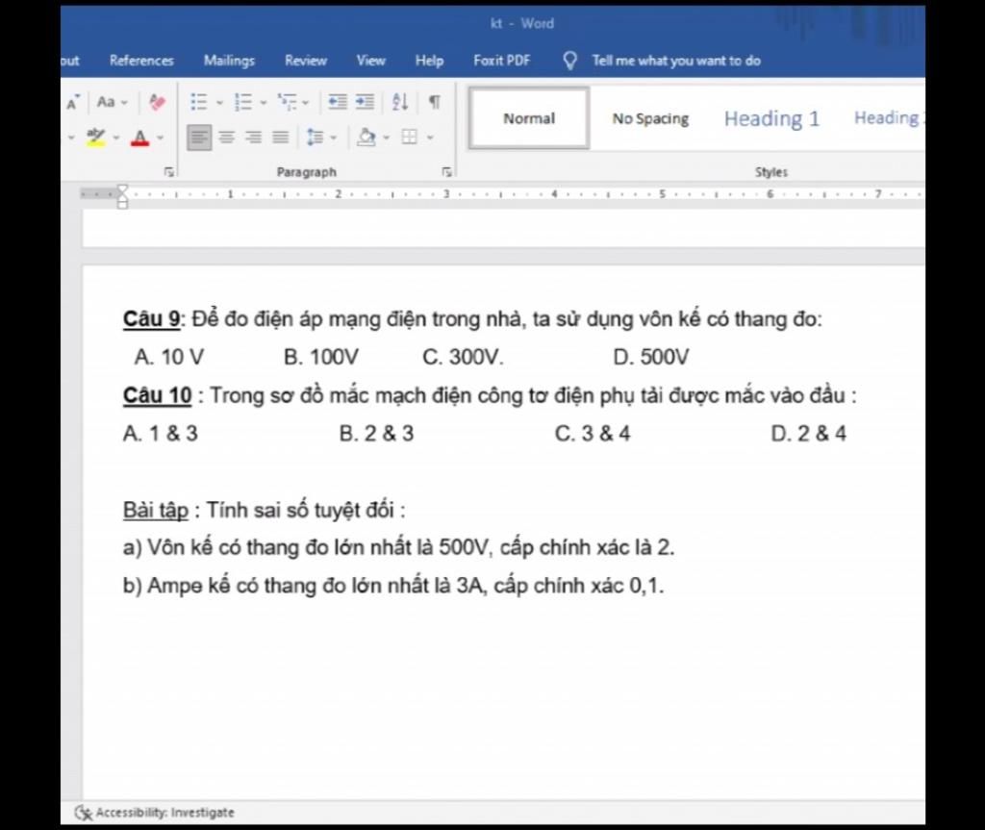This screenshot has width=985, height=830.
Task: Click the 'Bài tập' underlined text
Action: tap(155, 510)
